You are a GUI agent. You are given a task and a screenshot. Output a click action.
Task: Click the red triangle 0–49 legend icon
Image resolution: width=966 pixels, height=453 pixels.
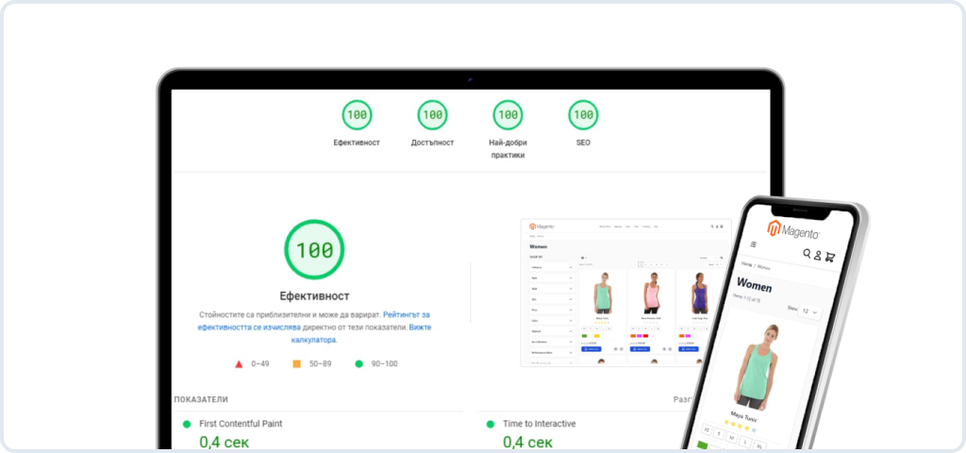(239, 364)
